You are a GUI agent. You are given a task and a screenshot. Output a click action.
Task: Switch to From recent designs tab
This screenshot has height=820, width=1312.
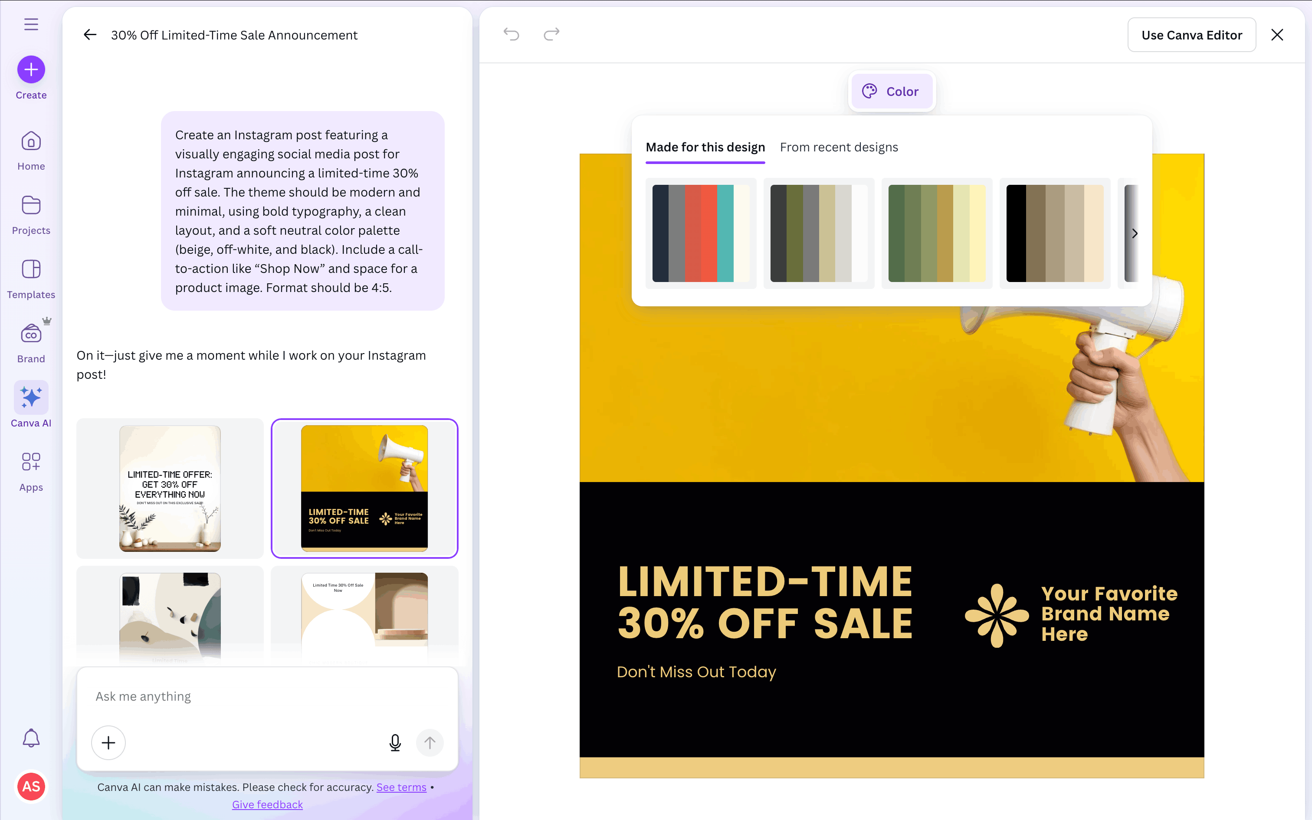[x=839, y=148]
